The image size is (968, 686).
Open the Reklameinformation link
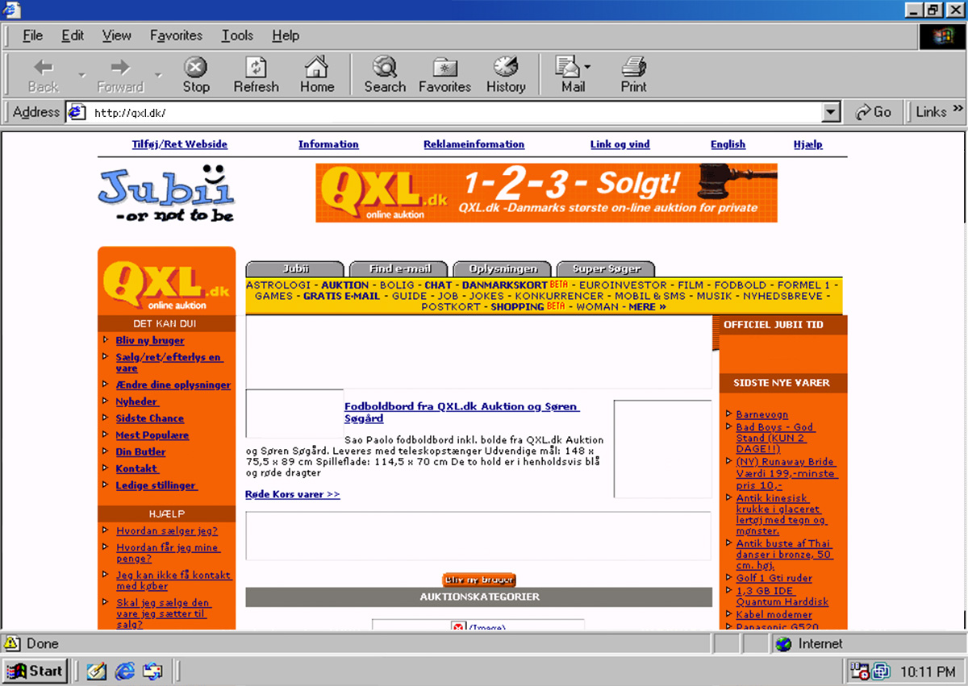point(474,144)
